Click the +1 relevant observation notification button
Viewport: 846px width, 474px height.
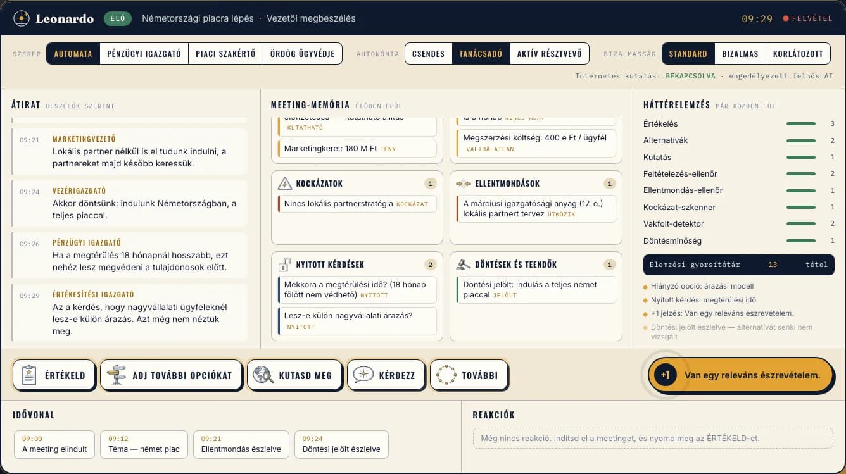(741, 375)
